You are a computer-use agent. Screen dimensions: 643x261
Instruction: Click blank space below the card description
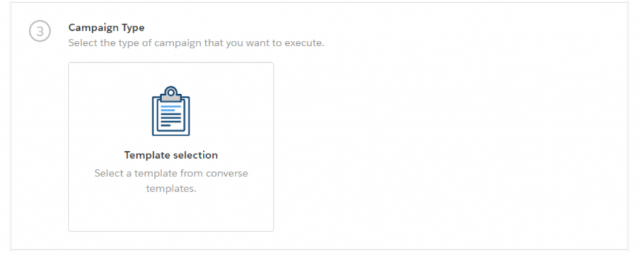coord(171,213)
